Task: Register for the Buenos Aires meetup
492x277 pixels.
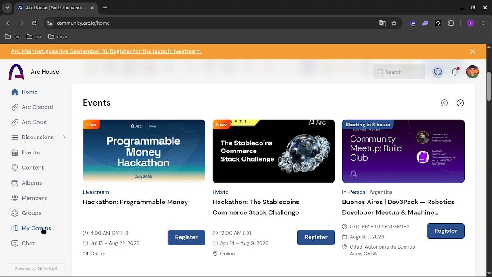Action: pos(446,231)
